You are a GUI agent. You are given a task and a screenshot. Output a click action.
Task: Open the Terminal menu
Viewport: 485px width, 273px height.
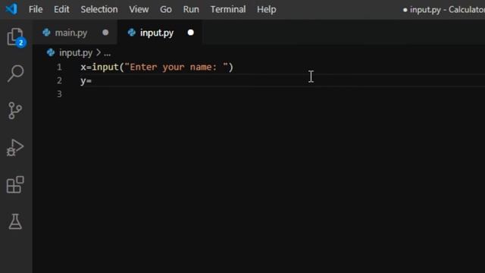point(228,9)
